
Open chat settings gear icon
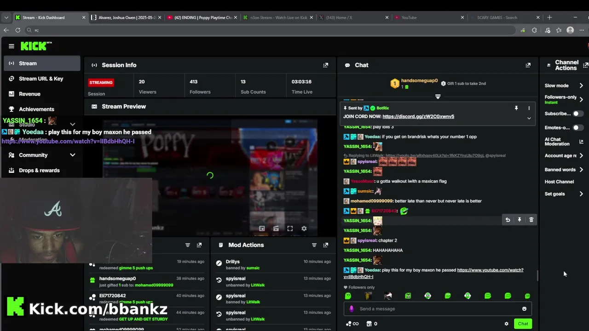tap(507, 324)
